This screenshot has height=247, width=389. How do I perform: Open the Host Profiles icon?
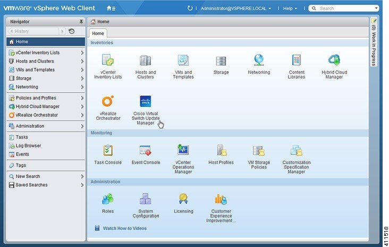click(x=222, y=150)
